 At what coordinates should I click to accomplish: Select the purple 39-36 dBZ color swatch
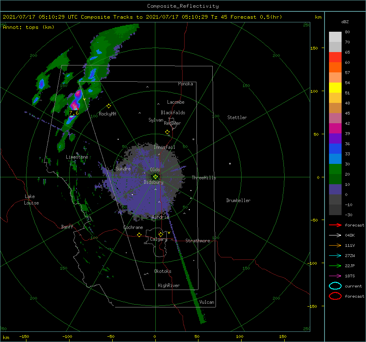(335, 138)
